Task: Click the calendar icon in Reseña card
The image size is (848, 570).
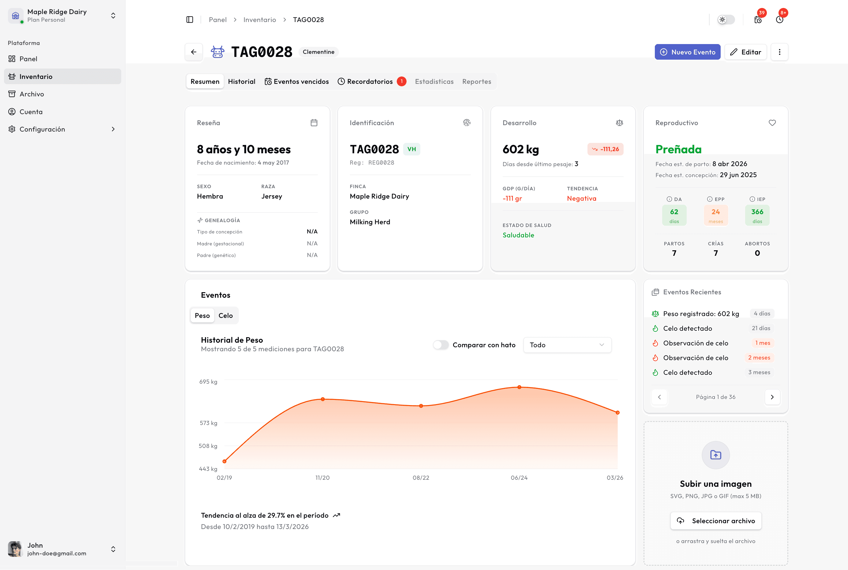Action: [314, 123]
